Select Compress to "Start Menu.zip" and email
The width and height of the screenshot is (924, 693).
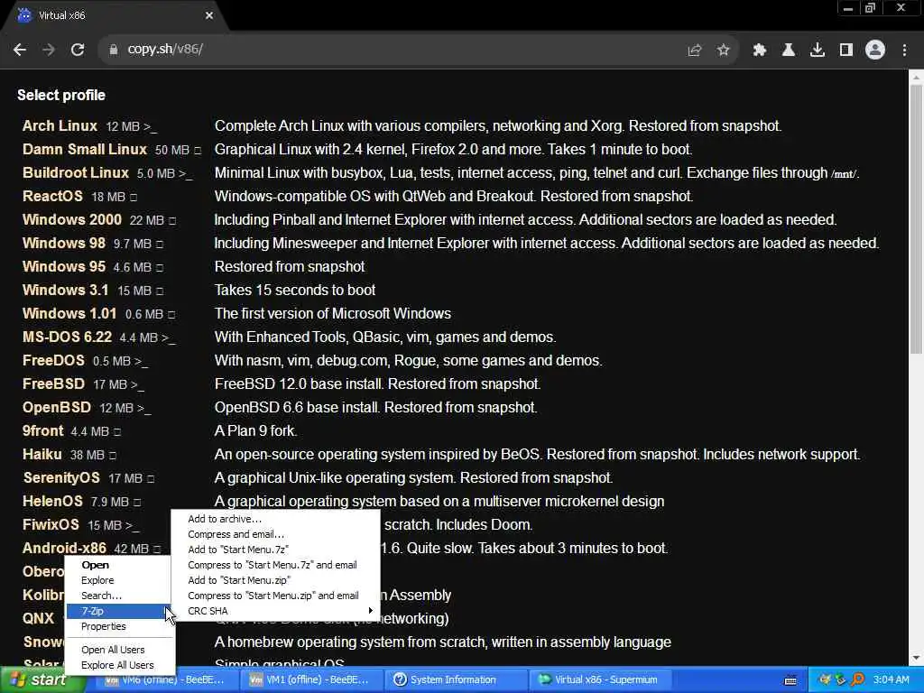275,596
